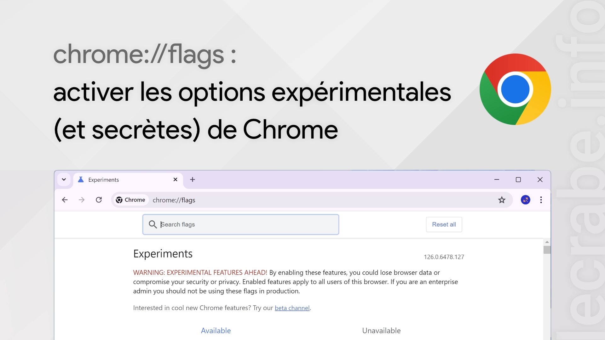Close the Experiments tab
This screenshot has height=340, width=605.
click(x=176, y=179)
